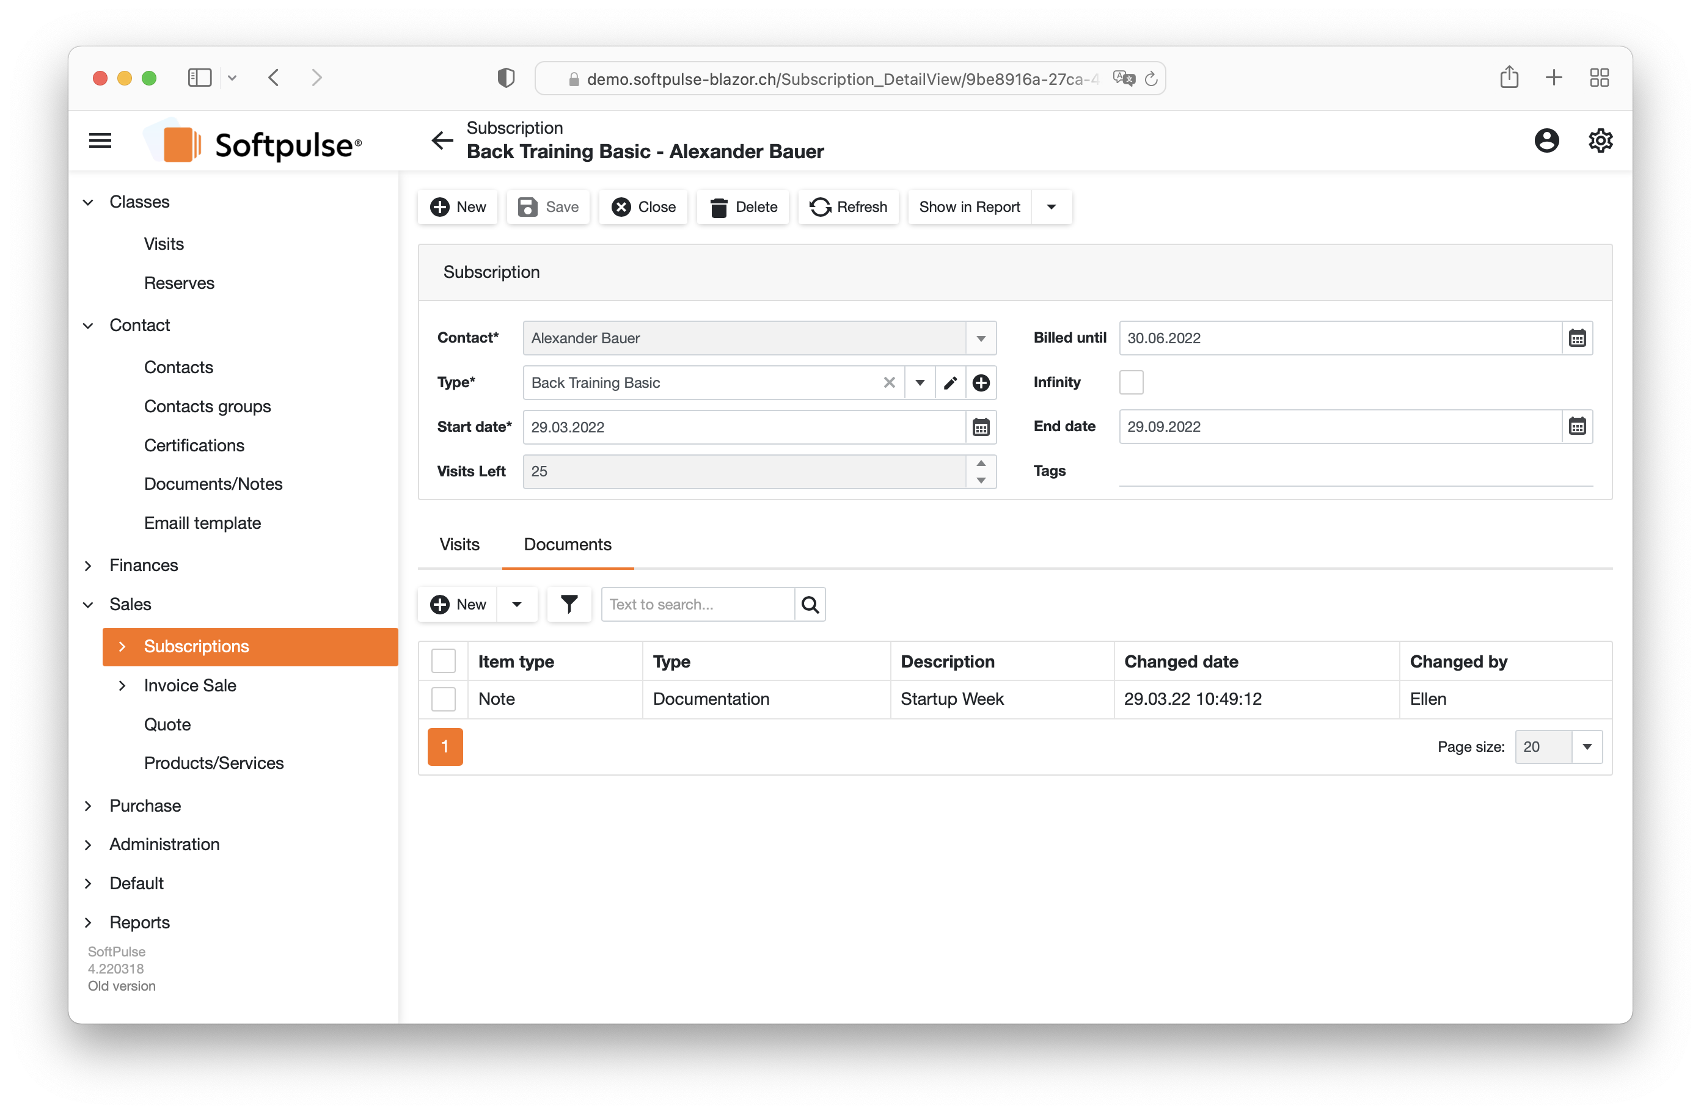Open Visits under Classes
1701x1114 pixels.
pos(164,244)
